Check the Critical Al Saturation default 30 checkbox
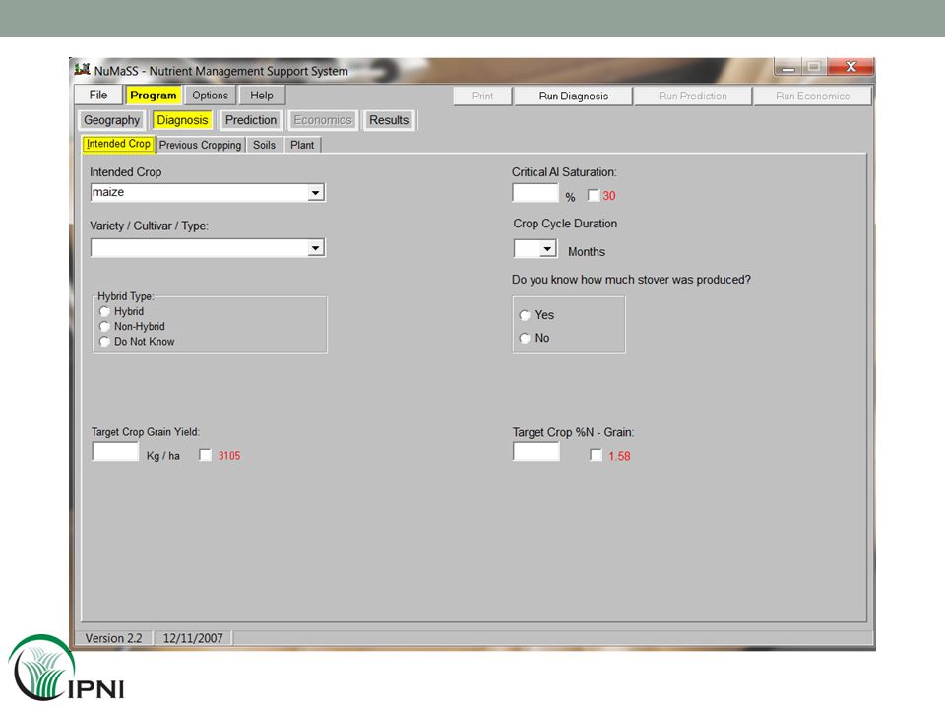The height and width of the screenshot is (709, 945). [594, 195]
